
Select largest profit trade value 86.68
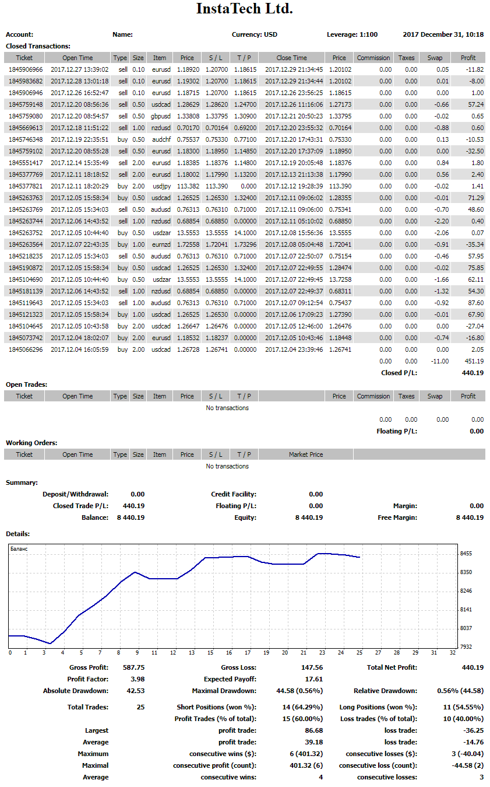pos(314,730)
